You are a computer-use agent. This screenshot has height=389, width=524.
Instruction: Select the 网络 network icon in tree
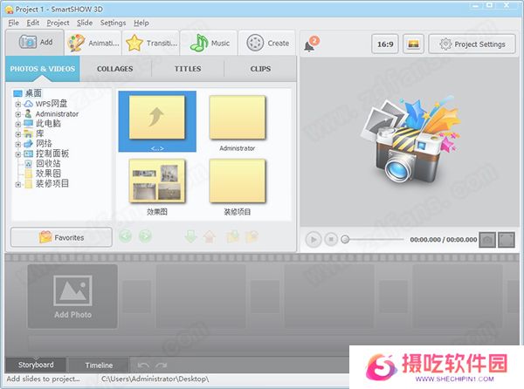[29, 143]
